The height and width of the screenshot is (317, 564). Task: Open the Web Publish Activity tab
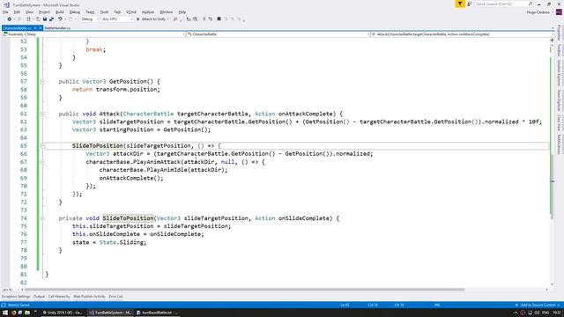[89, 297]
